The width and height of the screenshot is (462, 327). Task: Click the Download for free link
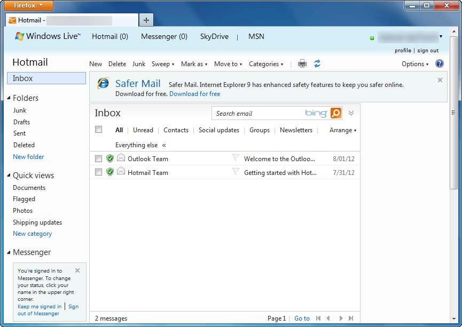coord(194,94)
